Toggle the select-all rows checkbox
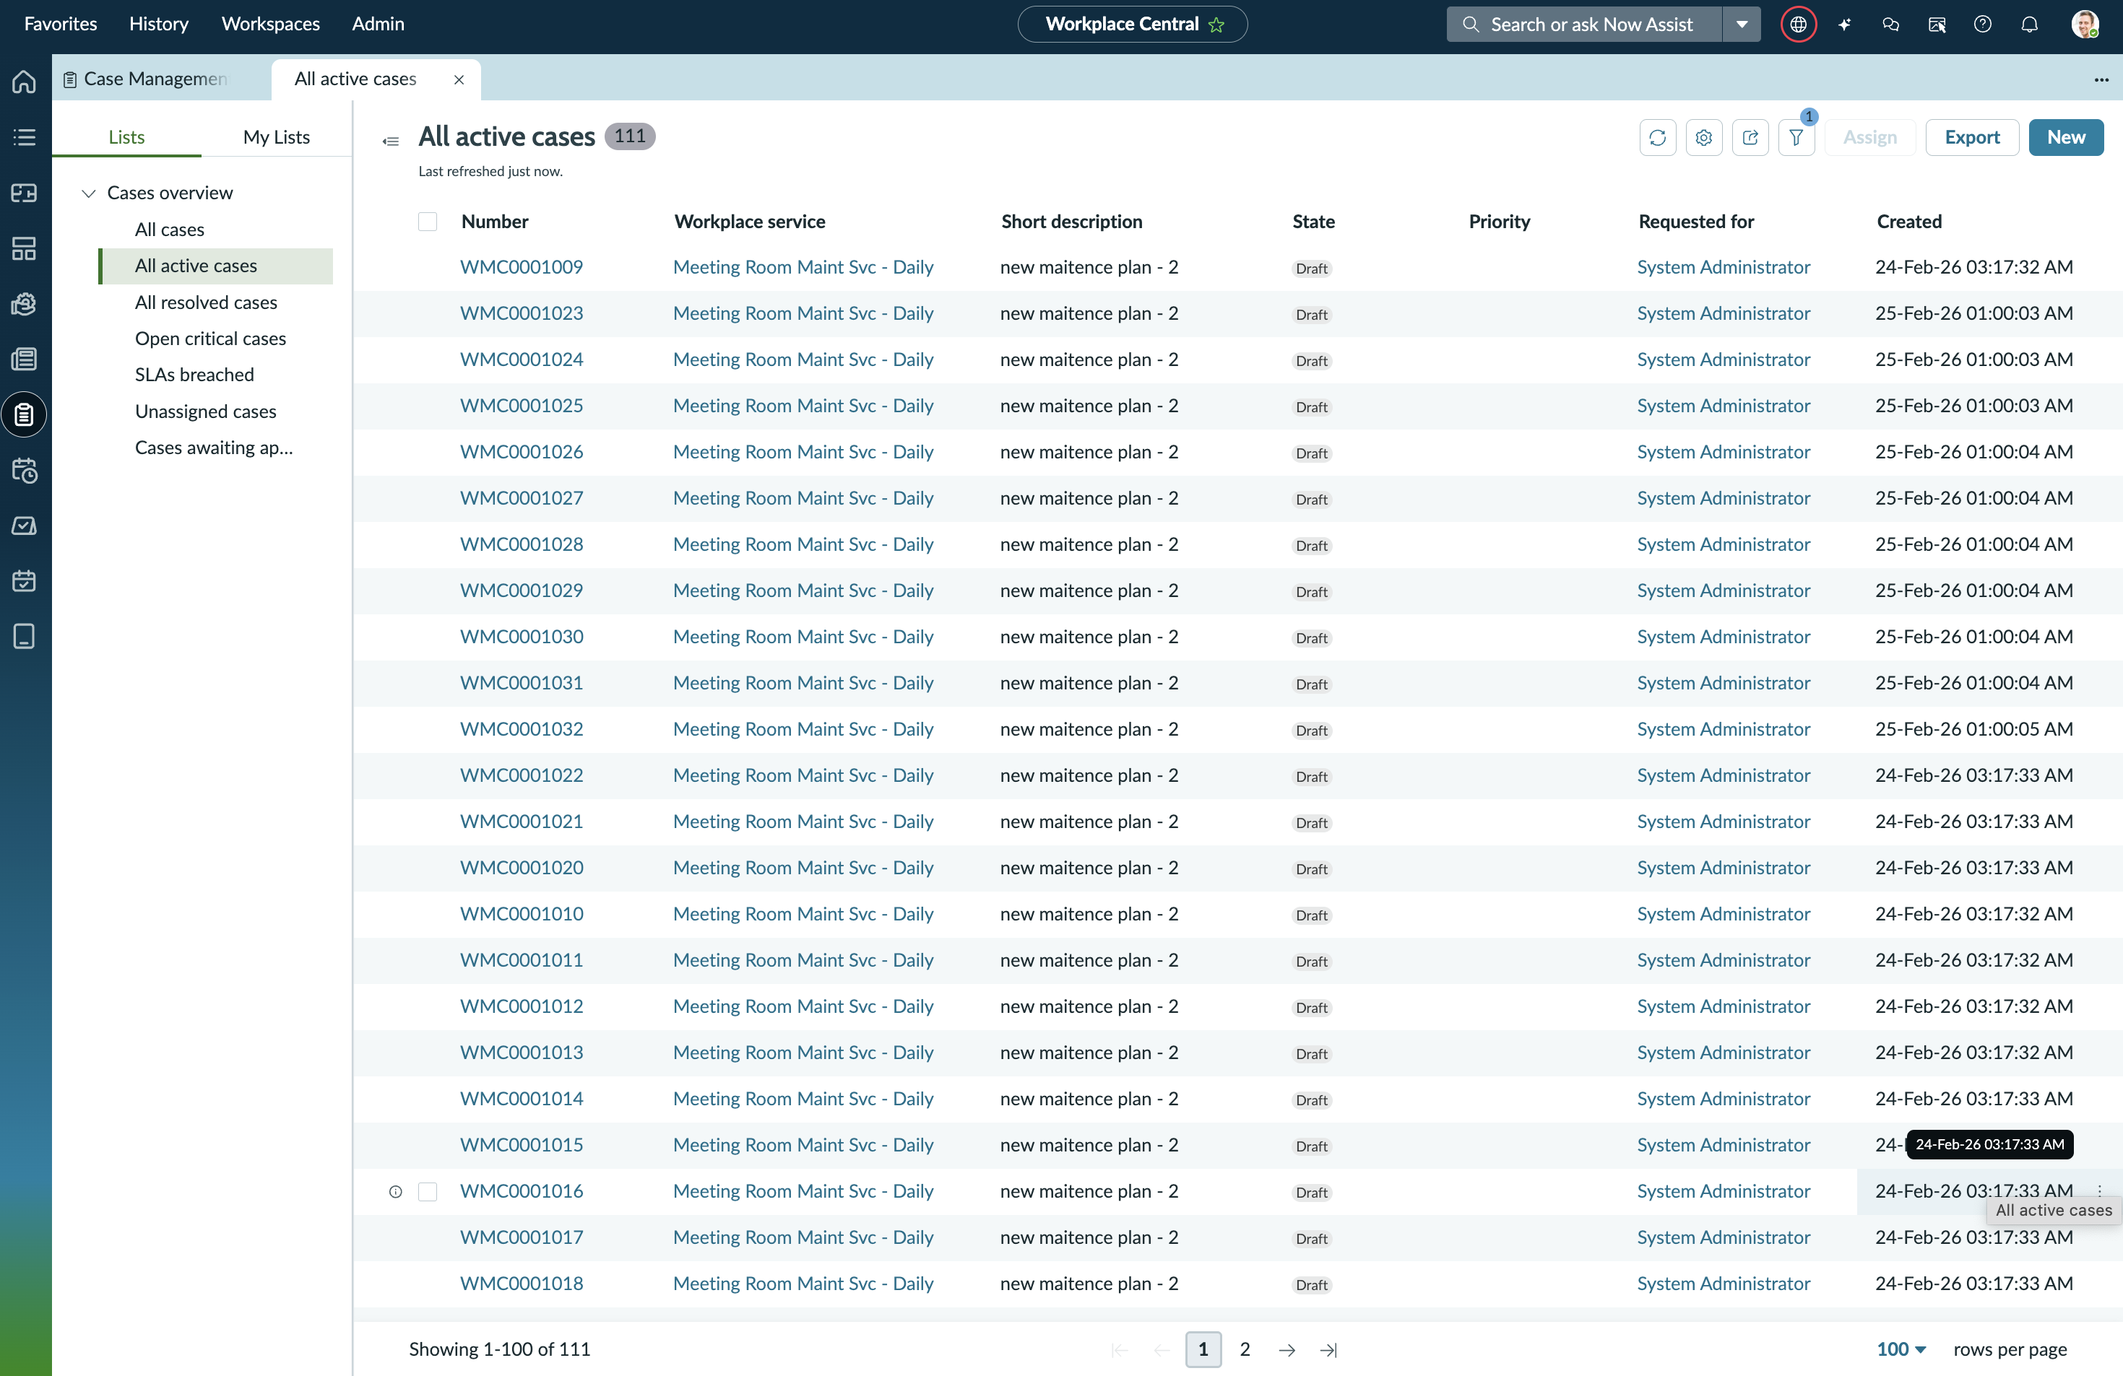Screen dimensions: 2123x1376 (x=428, y=221)
